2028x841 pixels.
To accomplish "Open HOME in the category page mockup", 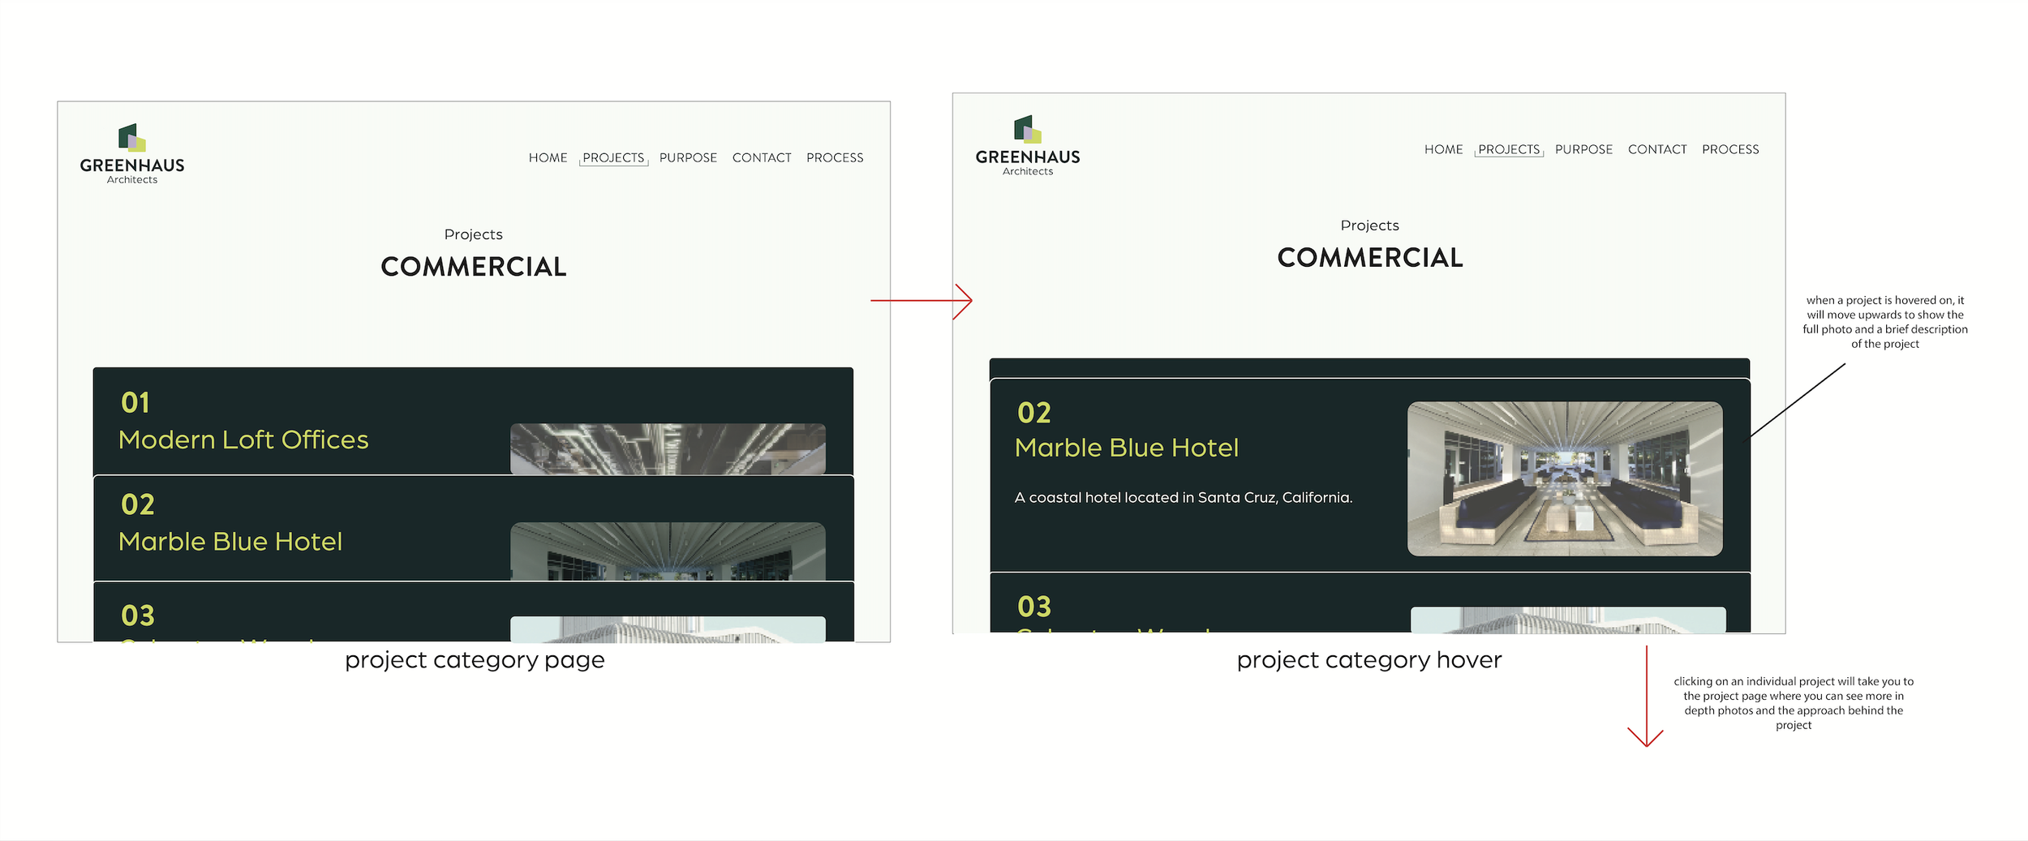I will click(548, 157).
